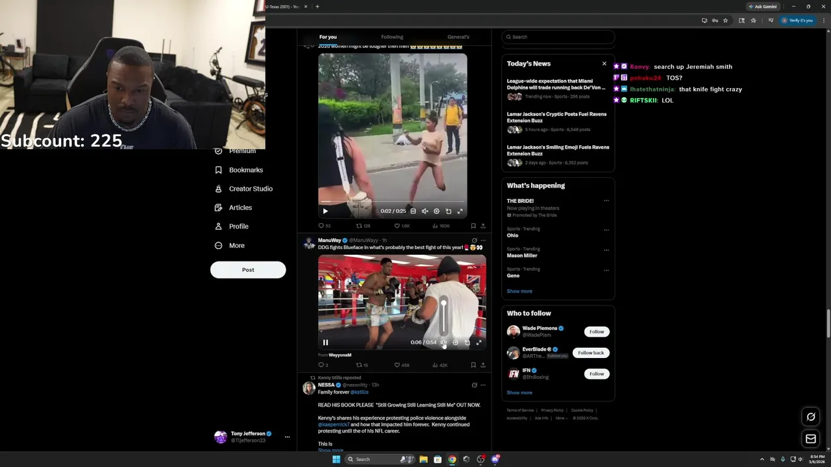Toggle picture-in-picture on the 0:54 video

pyautogui.click(x=467, y=342)
